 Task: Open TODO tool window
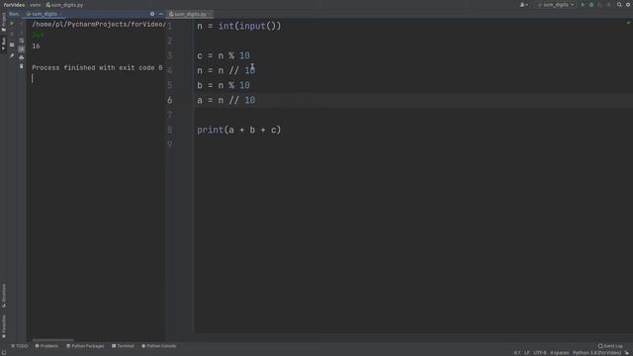point(20,346)
